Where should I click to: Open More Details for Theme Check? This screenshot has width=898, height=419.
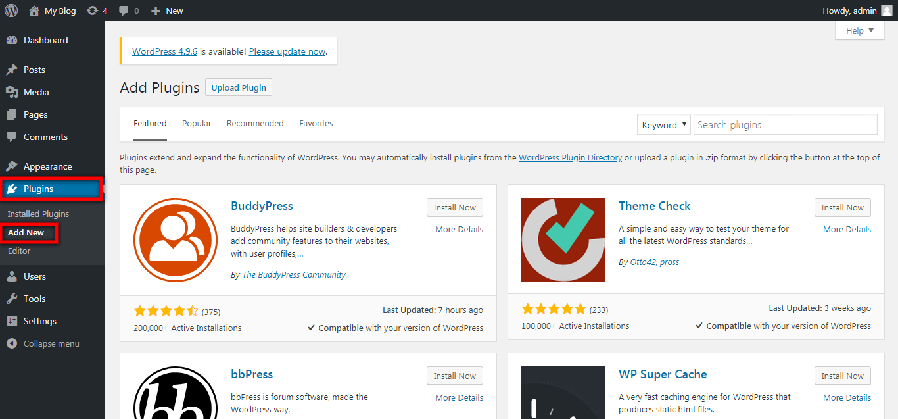(847, 229)
